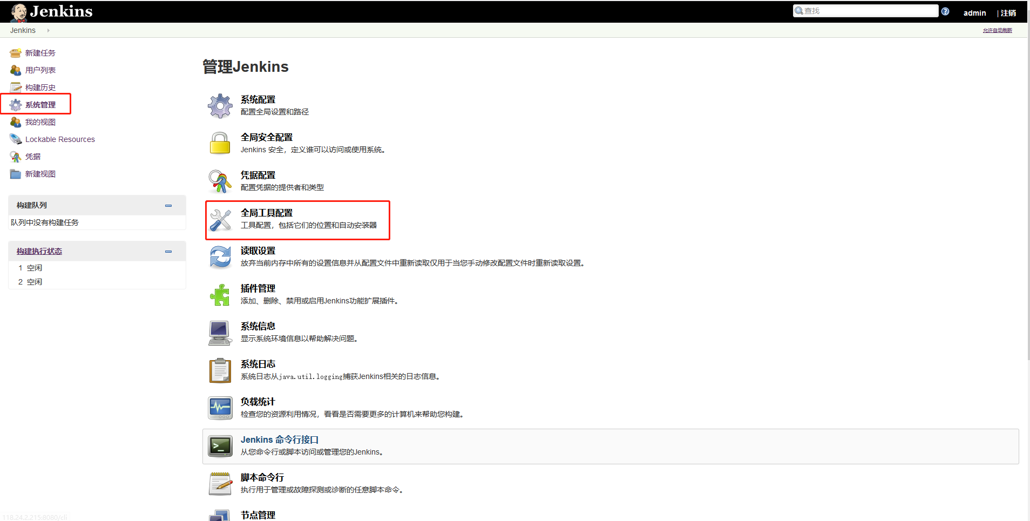Viewport: 1030px width, 521px height.
Task: Click the gear icon for 系统配置
Action: [220, 106]
